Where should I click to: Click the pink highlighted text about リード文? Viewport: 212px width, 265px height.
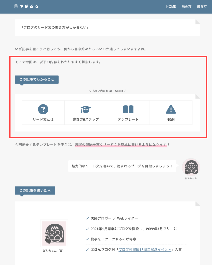point(121,145)
